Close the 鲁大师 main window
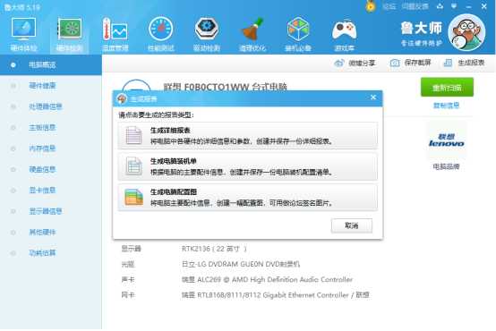 (x=484, y=6)
